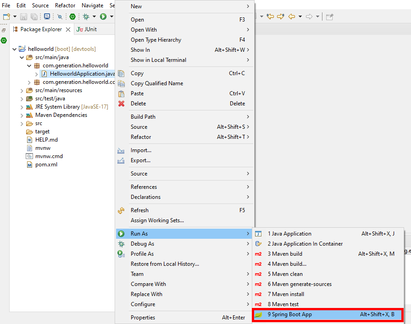
Task: Choose 1 Java Application submenu item
Action: 328,234
